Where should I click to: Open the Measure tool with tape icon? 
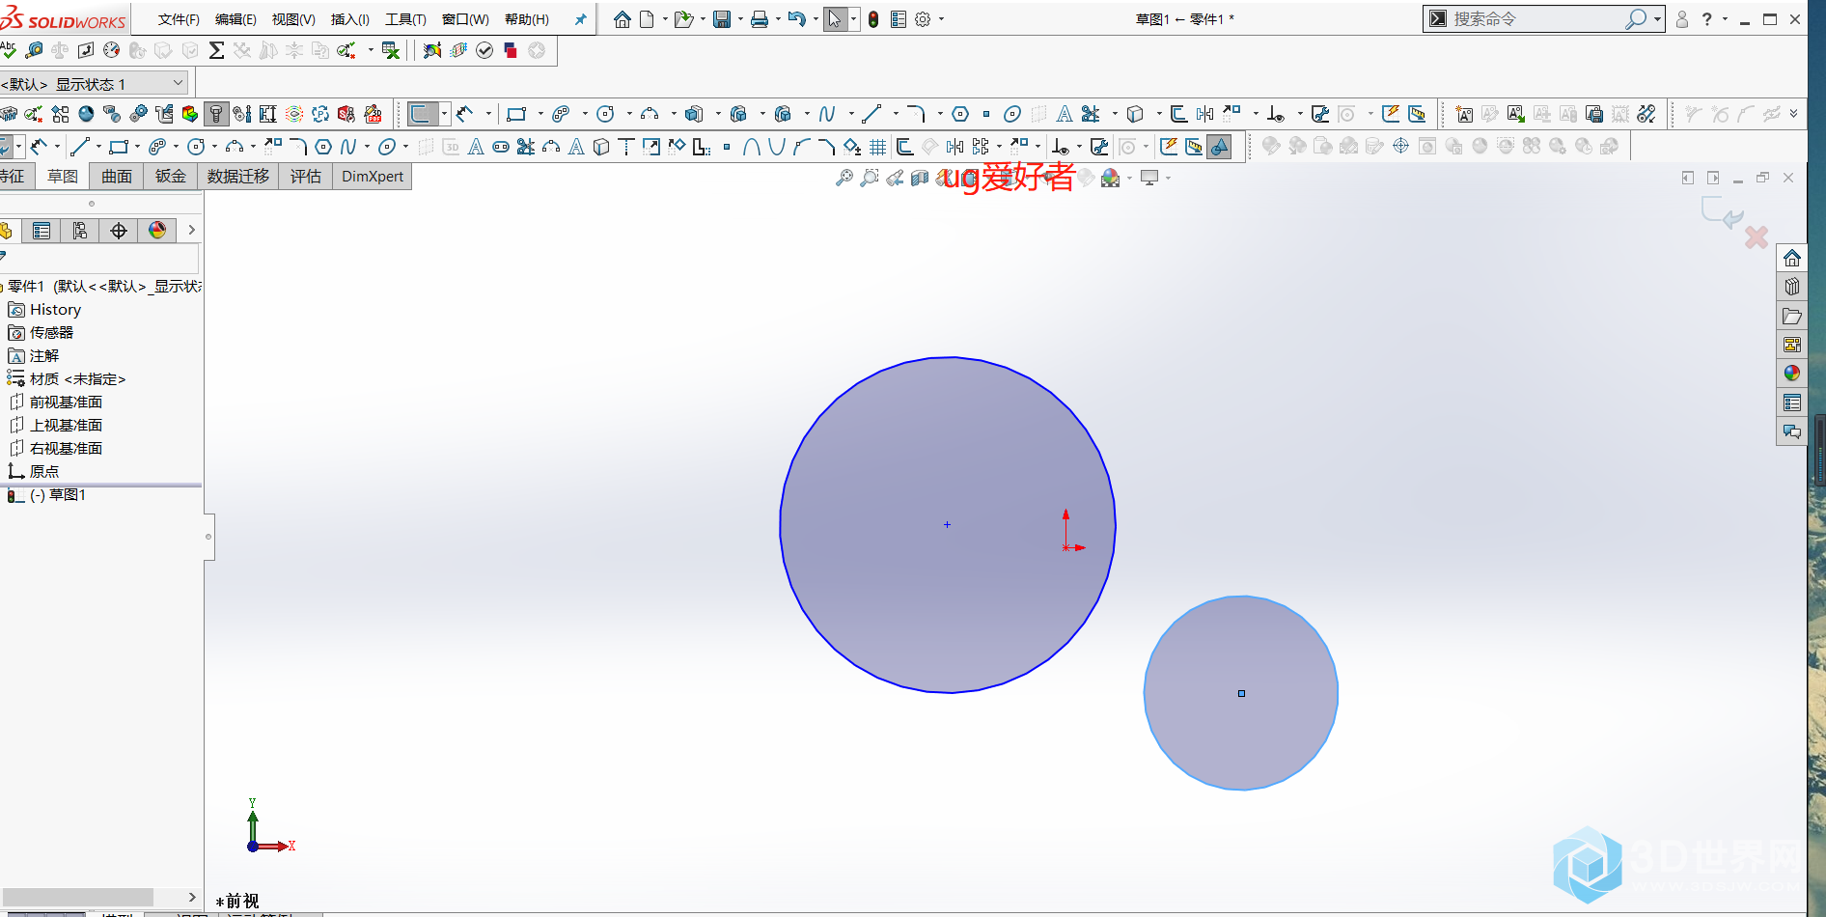point(34,49)
